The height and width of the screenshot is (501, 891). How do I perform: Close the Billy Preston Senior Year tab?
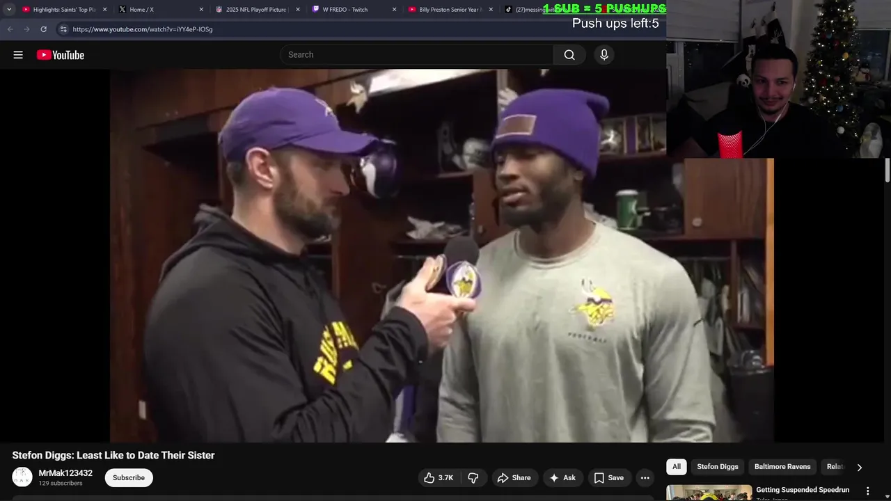coord(490,10)
